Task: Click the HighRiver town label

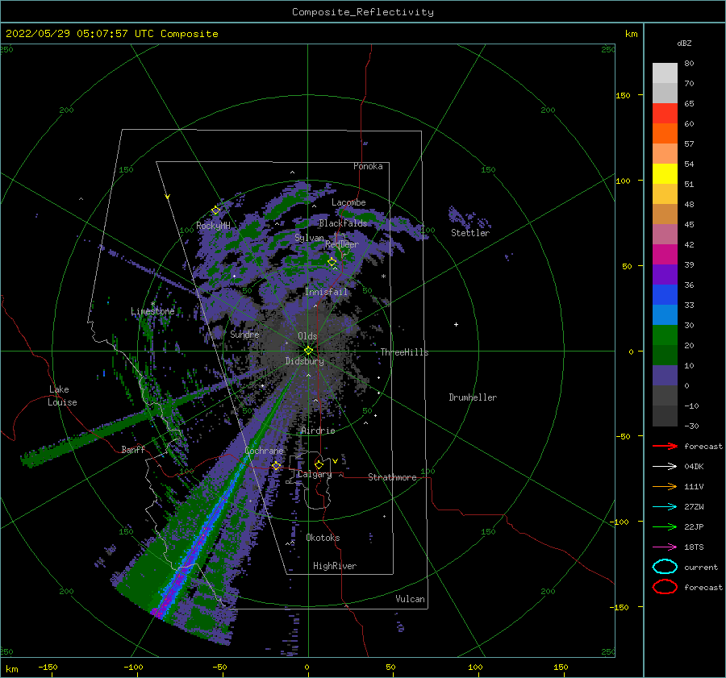Action: [335, 566]
